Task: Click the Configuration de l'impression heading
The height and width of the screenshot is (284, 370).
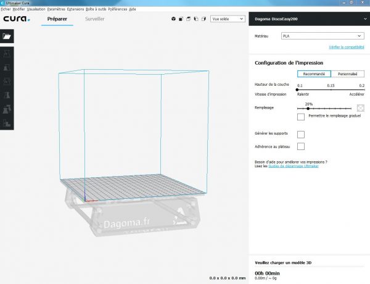Action: tap(289, 63)
